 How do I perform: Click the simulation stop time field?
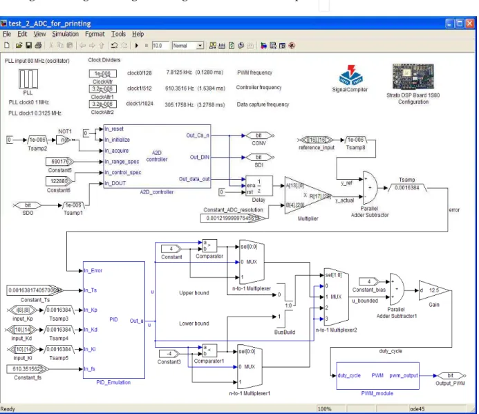click(x=160, y=46)
